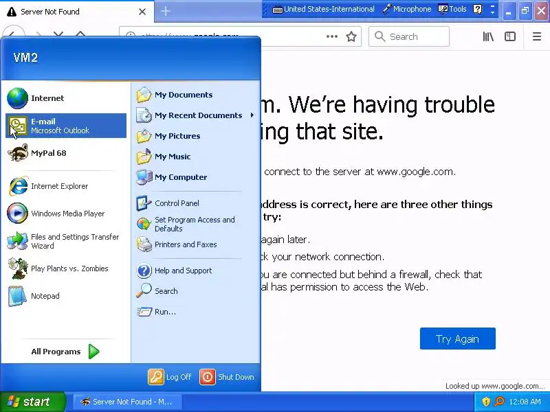
Task: Open the Run... dialog
Action: pos(197,312)
